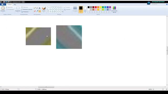The height and width of the screenshot is (94, 168).
Task: Click the zoom out minus button
Action: pyautogui.click(x=153, y=89)
